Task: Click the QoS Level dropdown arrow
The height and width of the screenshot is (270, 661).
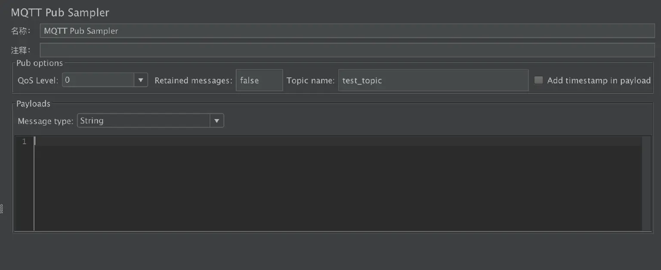Action: [141, 80]
